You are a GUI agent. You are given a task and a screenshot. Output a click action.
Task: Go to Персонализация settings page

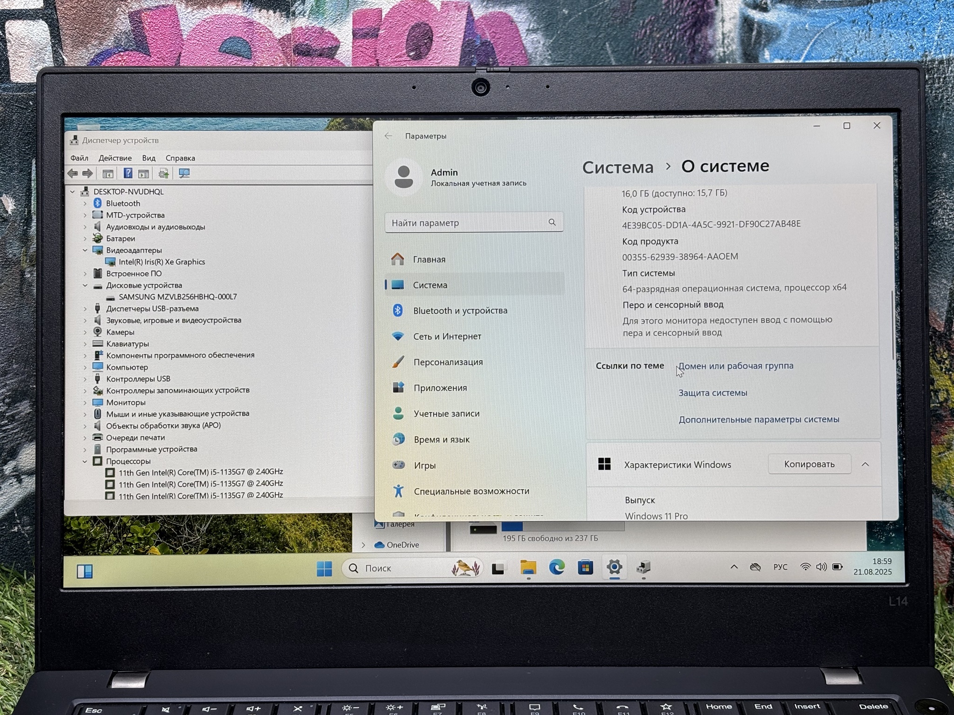click(448, 362)
